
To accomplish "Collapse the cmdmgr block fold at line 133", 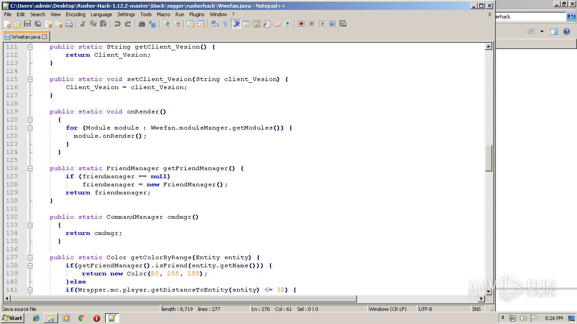I will (x=30, y=225).
